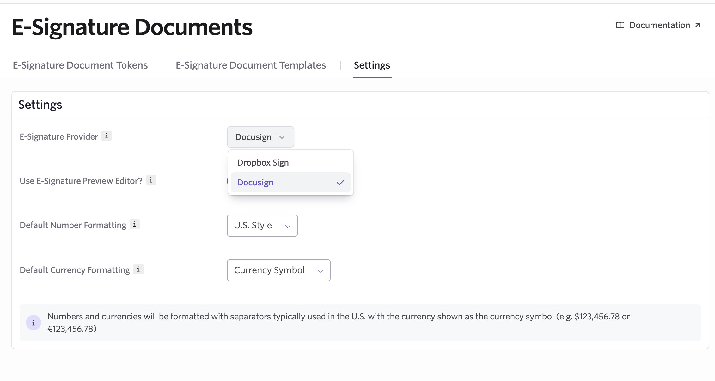Open the Currency Symbol formatting dropdown
The width and height of the screenshot is (715, 381).
pyautogui.click(x=278, y=270)
